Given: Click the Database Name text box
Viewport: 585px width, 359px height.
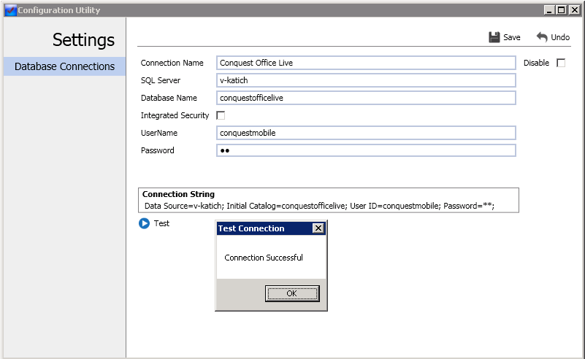Looking at the screenshot, I should point(366,98).
